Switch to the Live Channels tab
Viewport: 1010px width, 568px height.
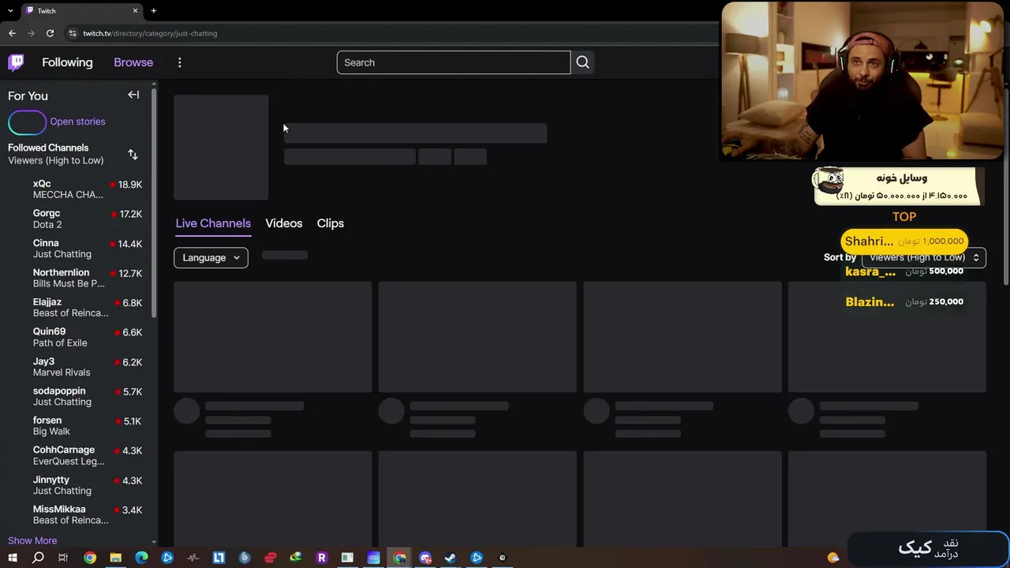click(x=213, y=223)
